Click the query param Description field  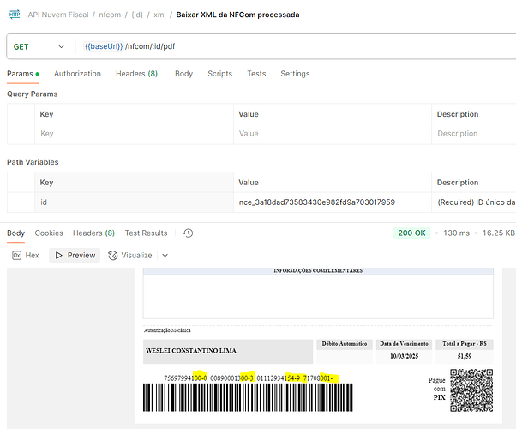click(x=474, y=134)
